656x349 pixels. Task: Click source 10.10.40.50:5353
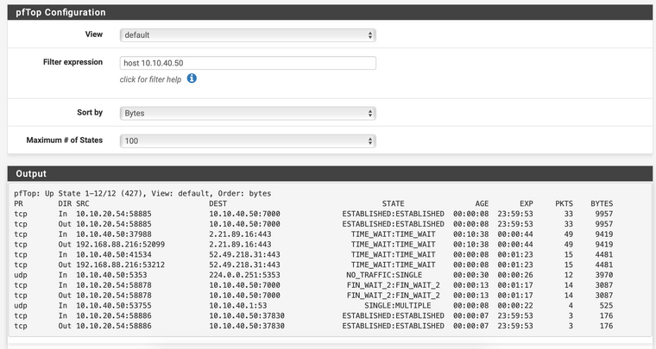(x=111, y=275)
